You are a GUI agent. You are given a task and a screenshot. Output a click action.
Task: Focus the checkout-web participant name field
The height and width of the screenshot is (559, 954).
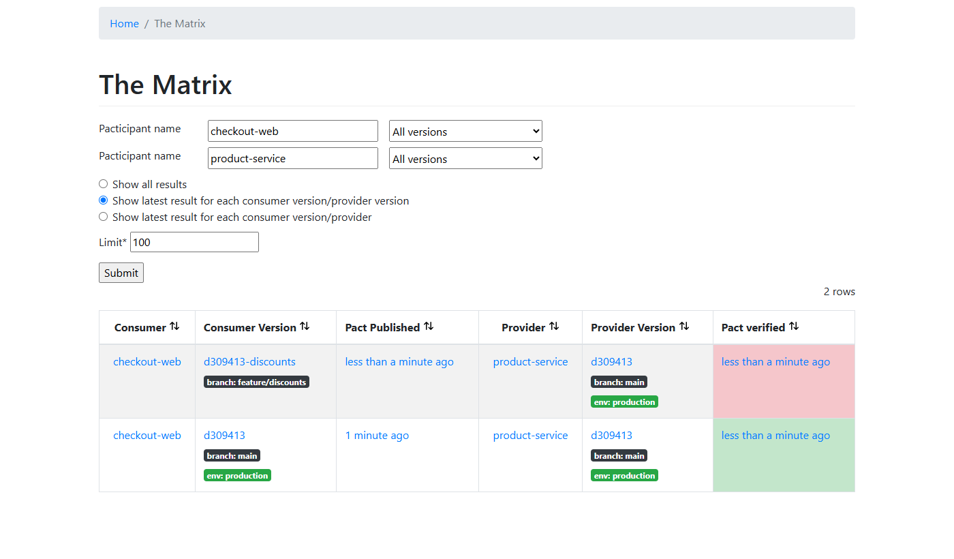293,131
